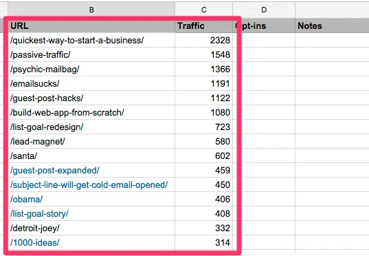Select the /build-web-app-from-scratch/ cell
Image resolution: width=369 pixels, height=256 pixels.
click(x=91, y=112)
